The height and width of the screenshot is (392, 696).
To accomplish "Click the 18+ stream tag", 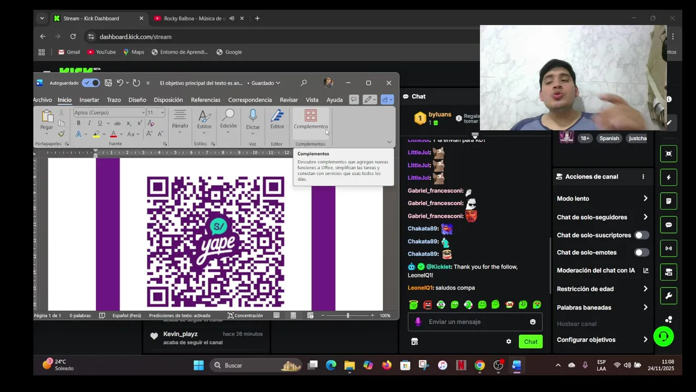I will coord(585,138).
